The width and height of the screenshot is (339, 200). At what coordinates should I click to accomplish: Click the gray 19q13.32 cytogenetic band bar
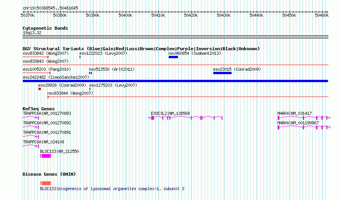pos(175,37)
